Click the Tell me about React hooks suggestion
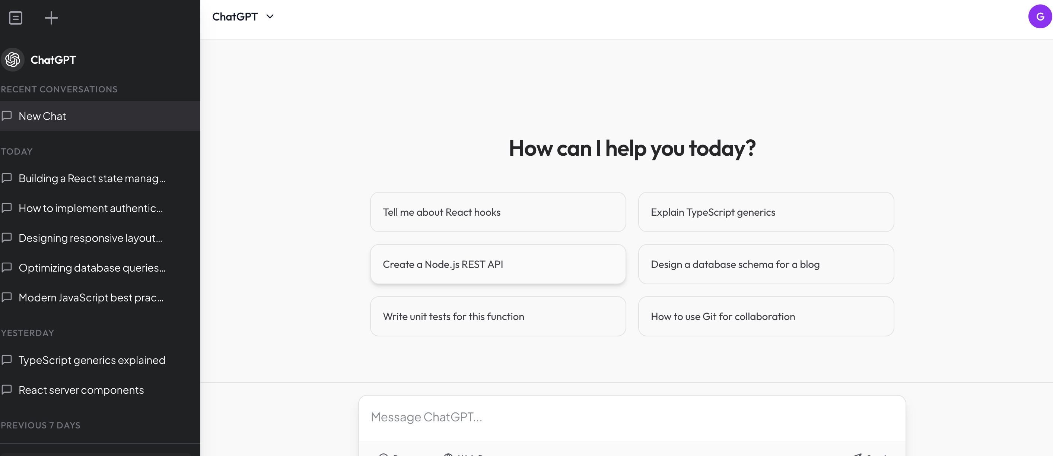This screenshot has height=456, width=1053. coord(497,212)
